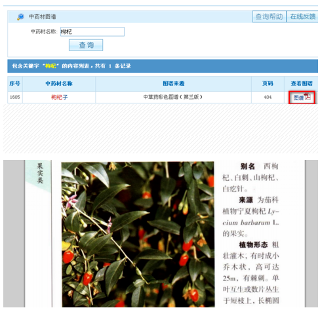The image size is (320, 310).
Task: Select the 中草药彩色图谱(第三版) source cell
Action: (x=173, y=97)
